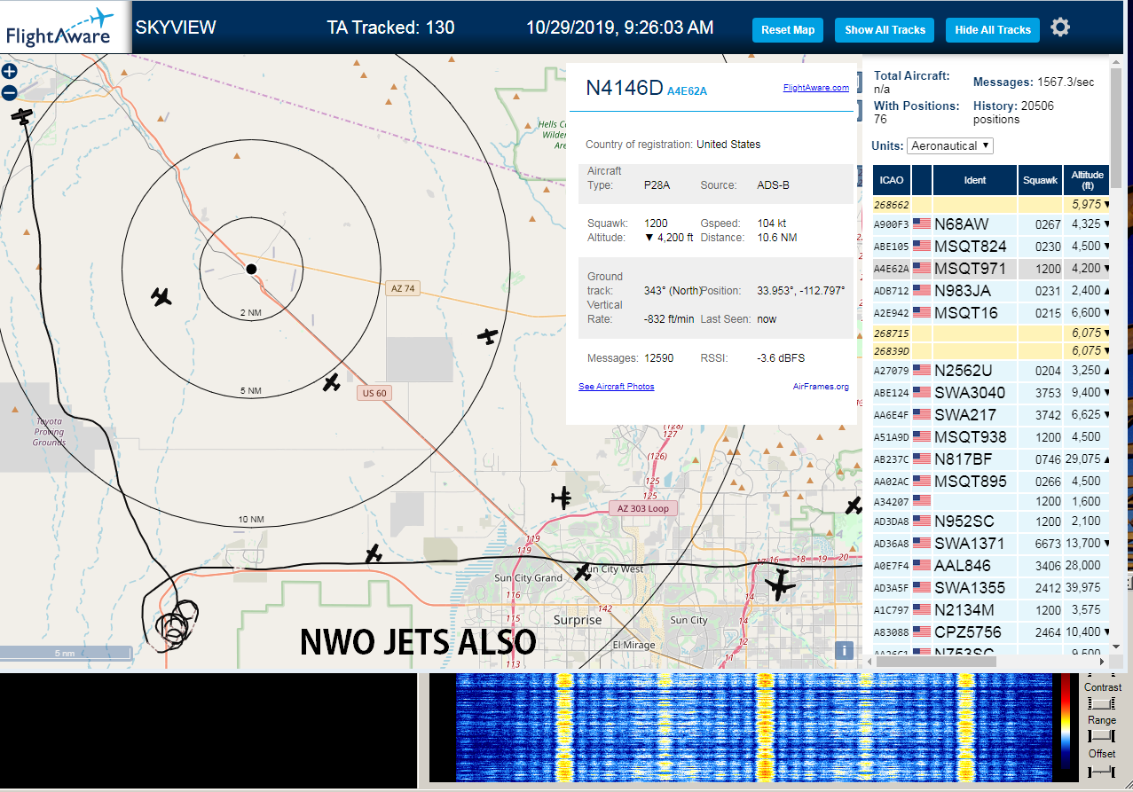Click the 6673 squawk cell
The height and width of the screenshot is (792, 1133).
tap(1040, 544)
